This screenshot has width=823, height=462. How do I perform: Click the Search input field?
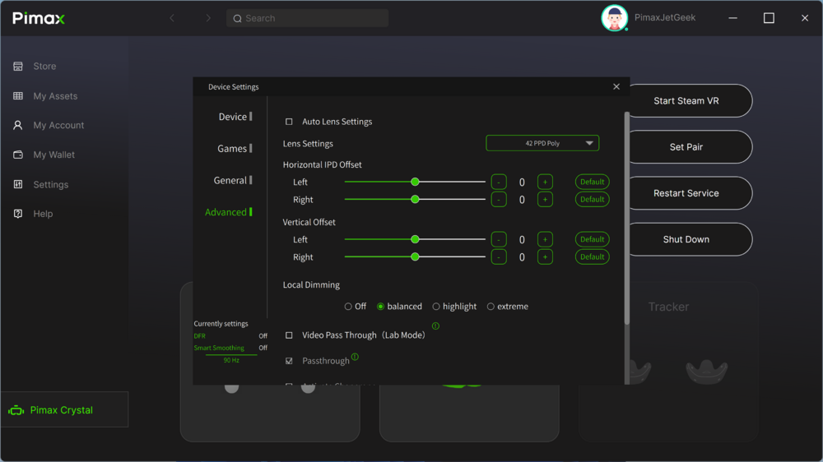point(308,18)
